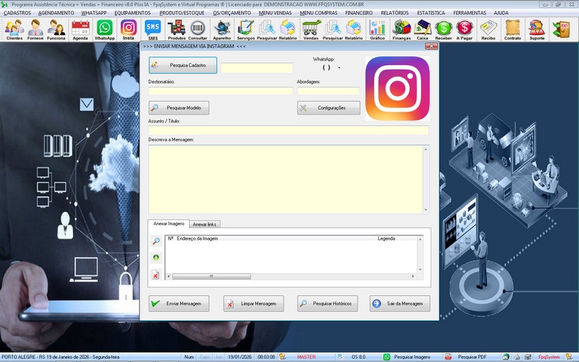Click the Pesquisar Modelo button
579x362 pixels.
pyautogui.click(x=179, y=108)
